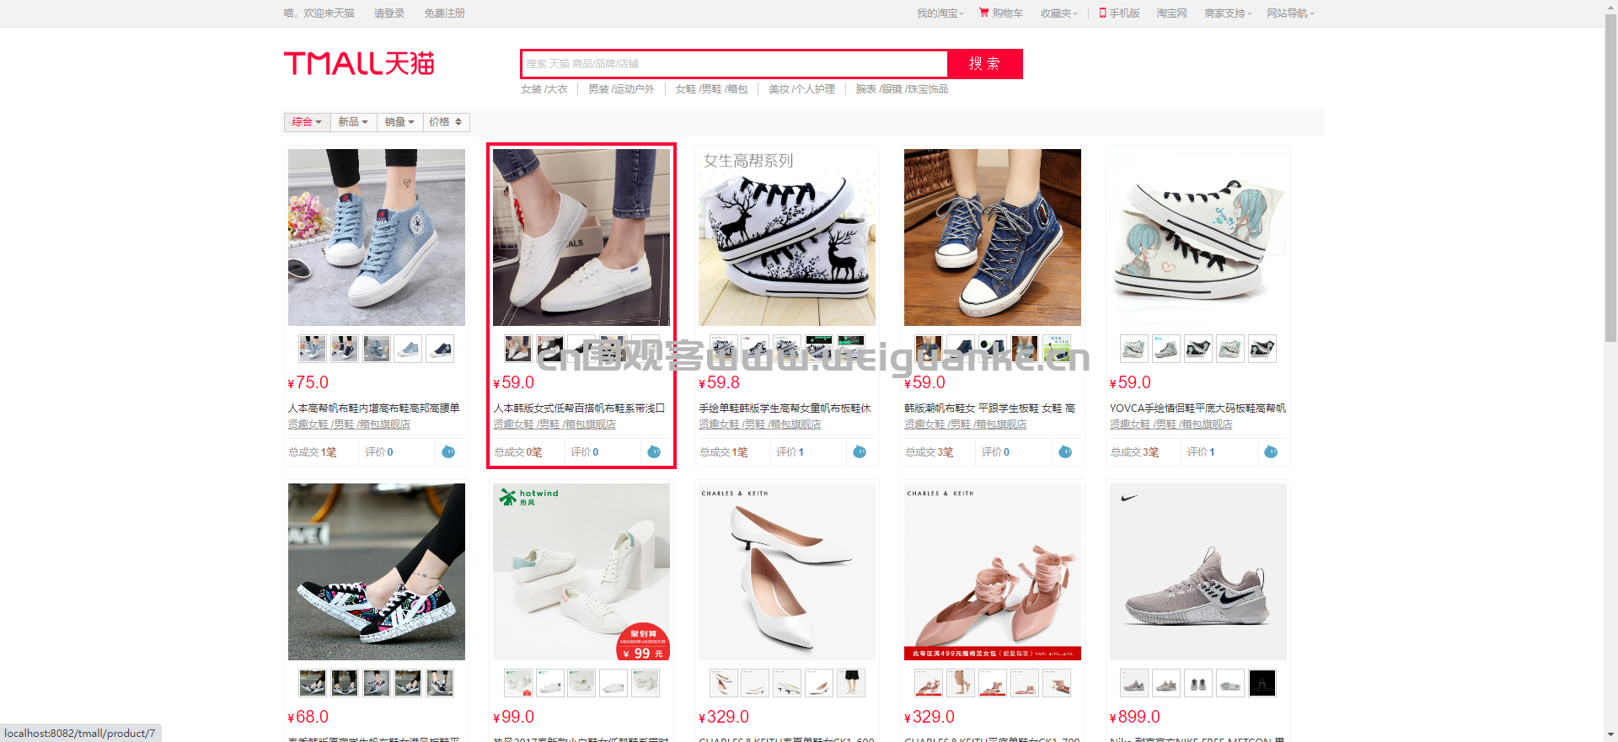Click the chat icon on the YOVCA product
The width and height of the screenshot is (1618, 742).
pos(1271,452)
